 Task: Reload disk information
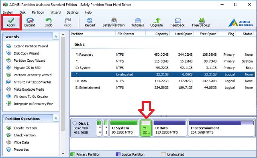tap(90, 22)
